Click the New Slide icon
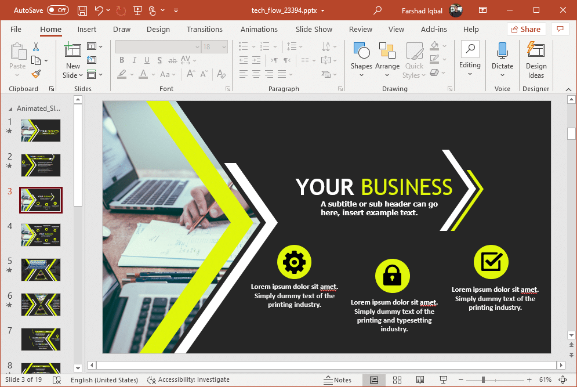The width and height of the screenshot is (577, 387). (x=72, y=50)
